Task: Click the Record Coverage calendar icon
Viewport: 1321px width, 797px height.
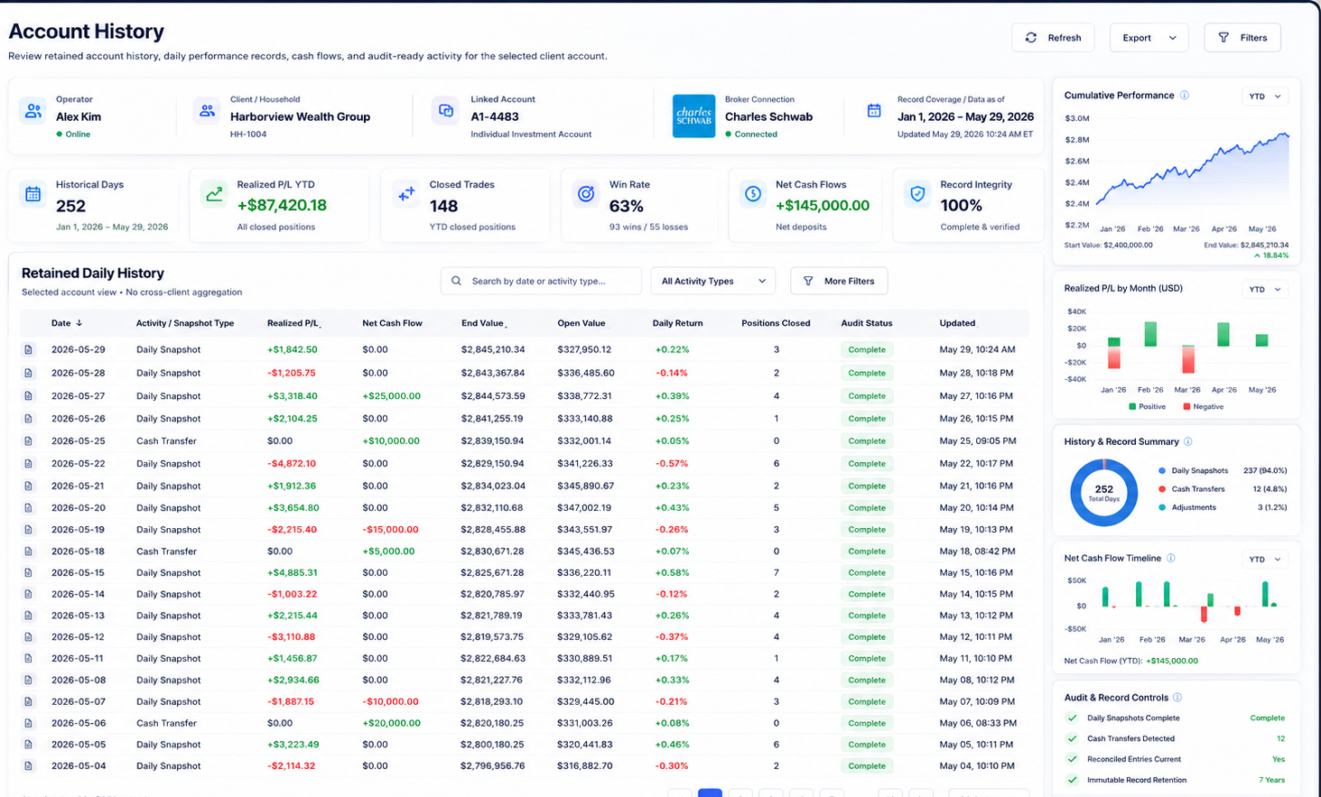Action: (x=874, y=111)
